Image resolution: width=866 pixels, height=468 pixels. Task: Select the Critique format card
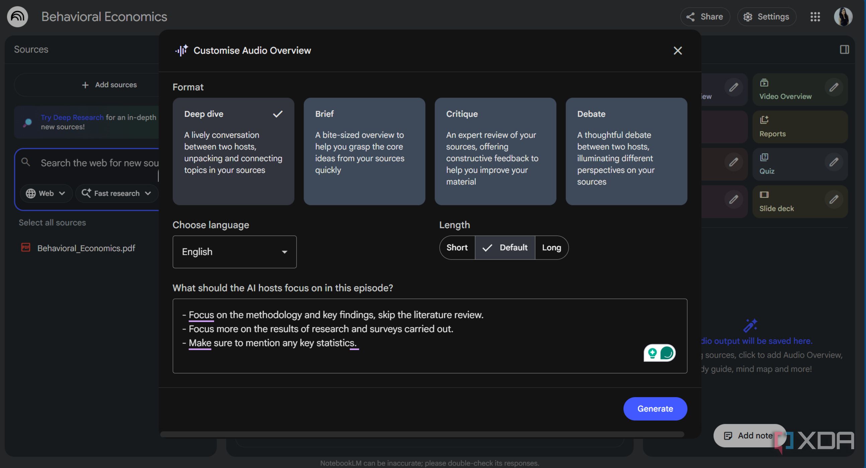coord(495,151)
